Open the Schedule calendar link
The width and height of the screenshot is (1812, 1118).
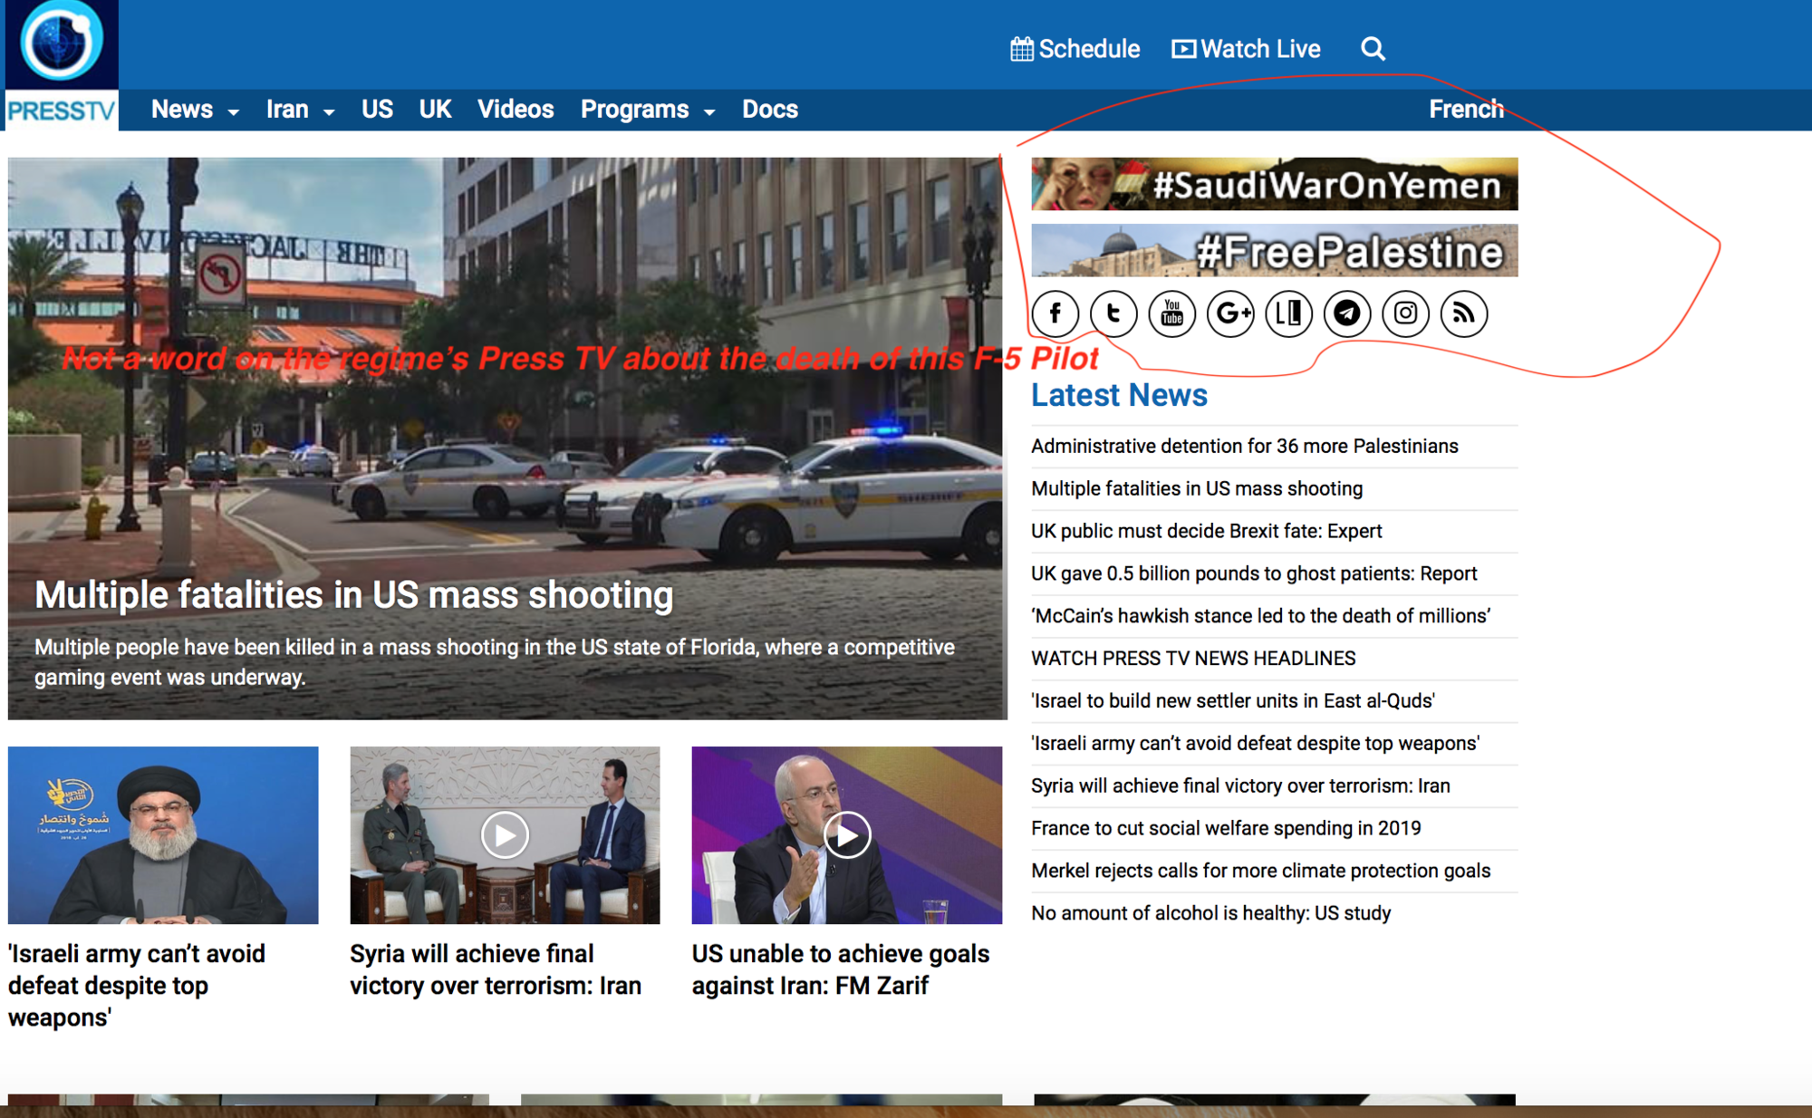(x=1075, y=49)
